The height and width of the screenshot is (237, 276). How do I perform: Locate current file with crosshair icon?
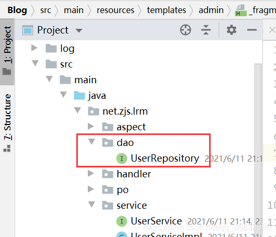[x=186, y=30]
